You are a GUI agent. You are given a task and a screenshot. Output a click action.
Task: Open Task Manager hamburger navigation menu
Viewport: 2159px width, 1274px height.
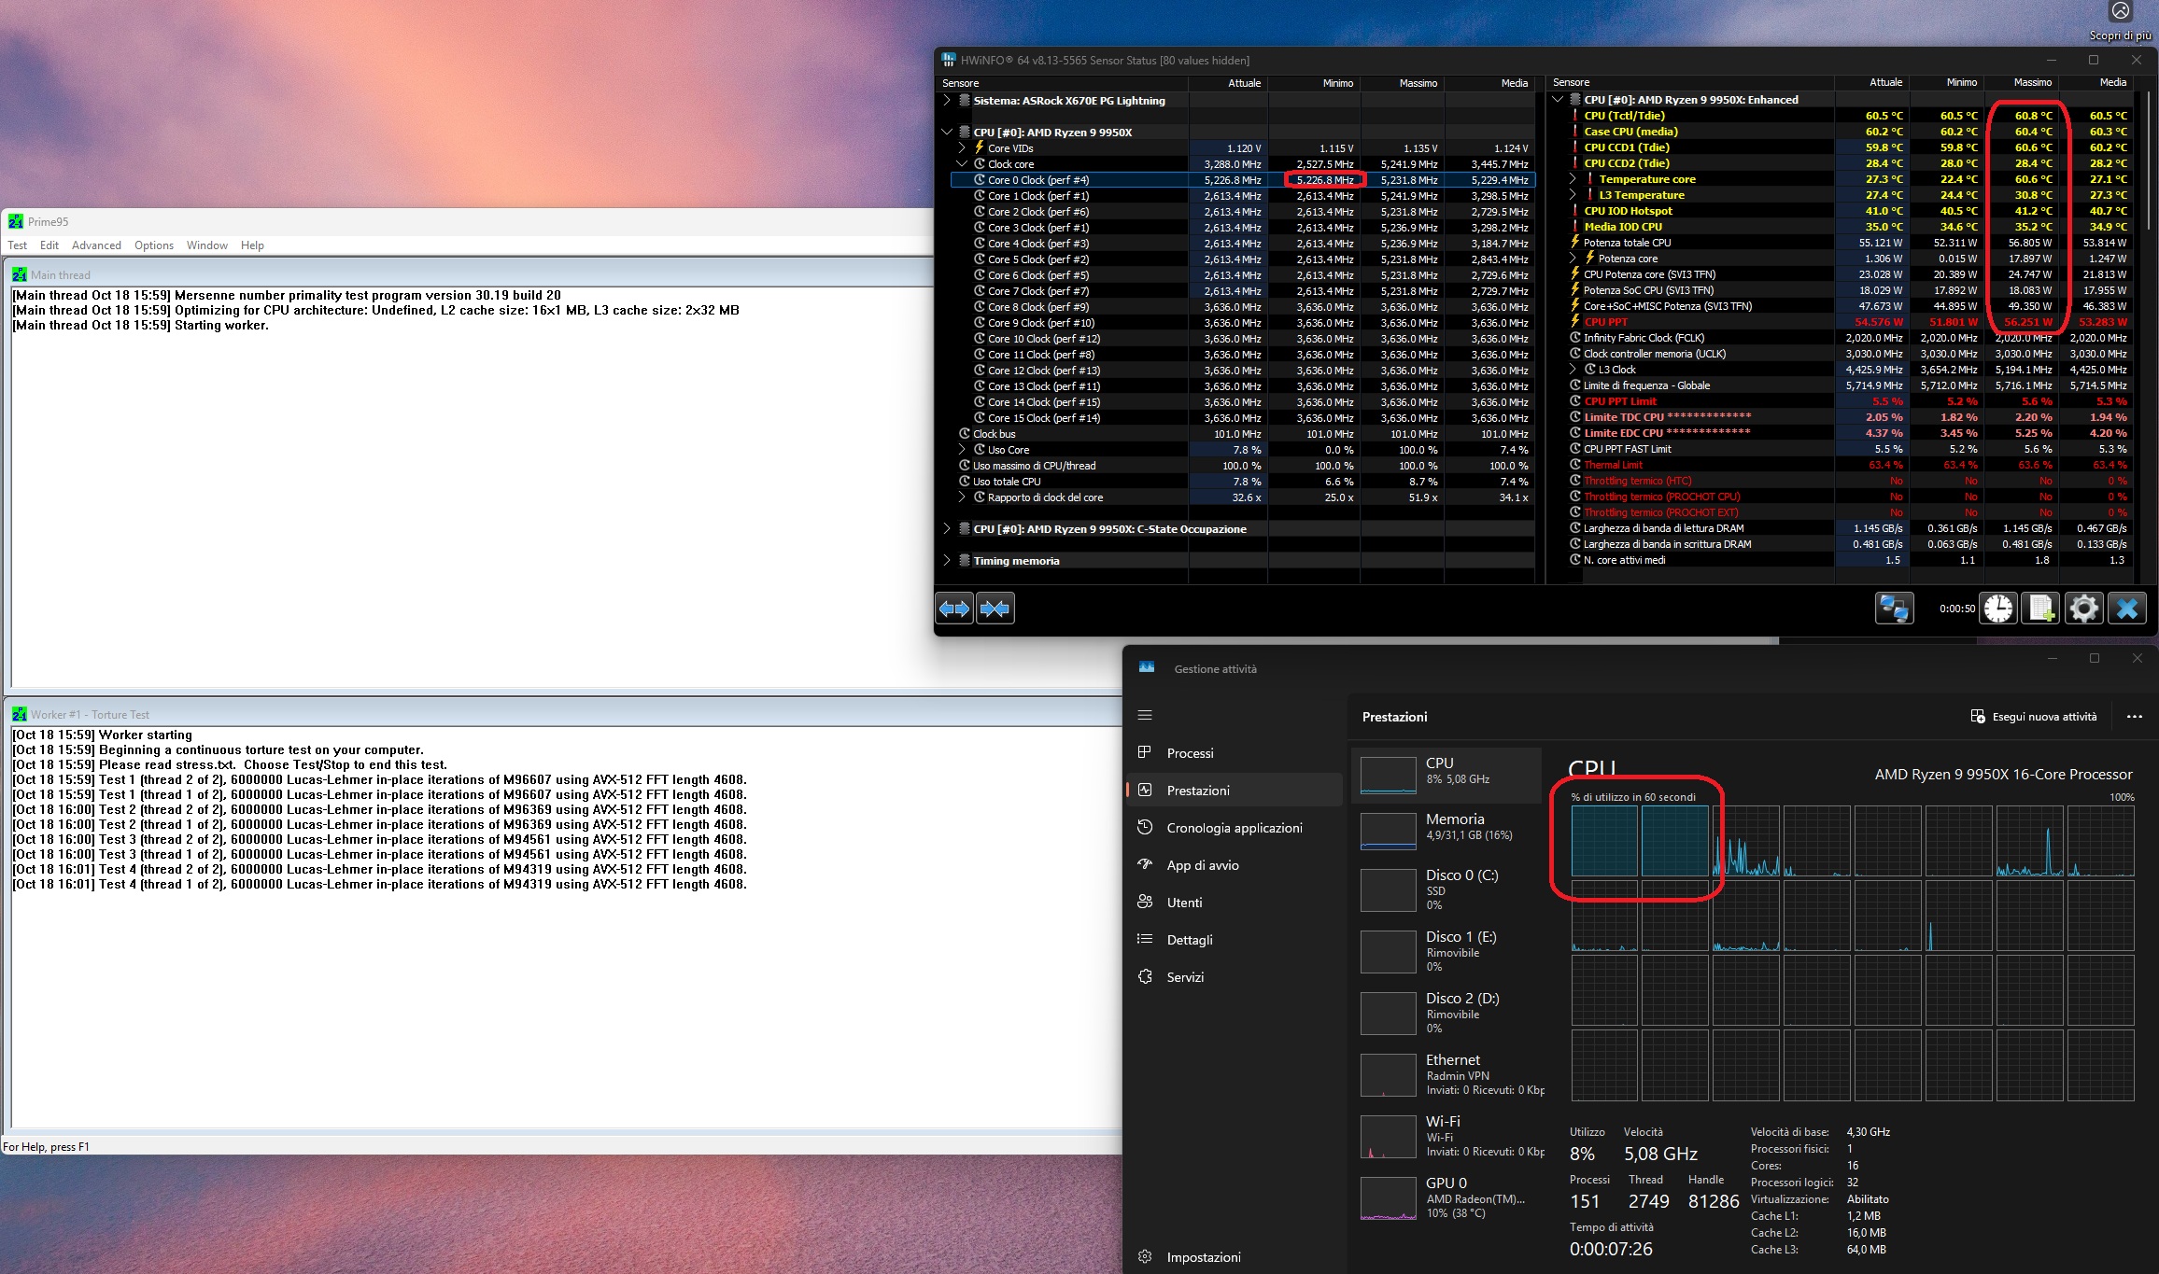tap(1145, 716)
